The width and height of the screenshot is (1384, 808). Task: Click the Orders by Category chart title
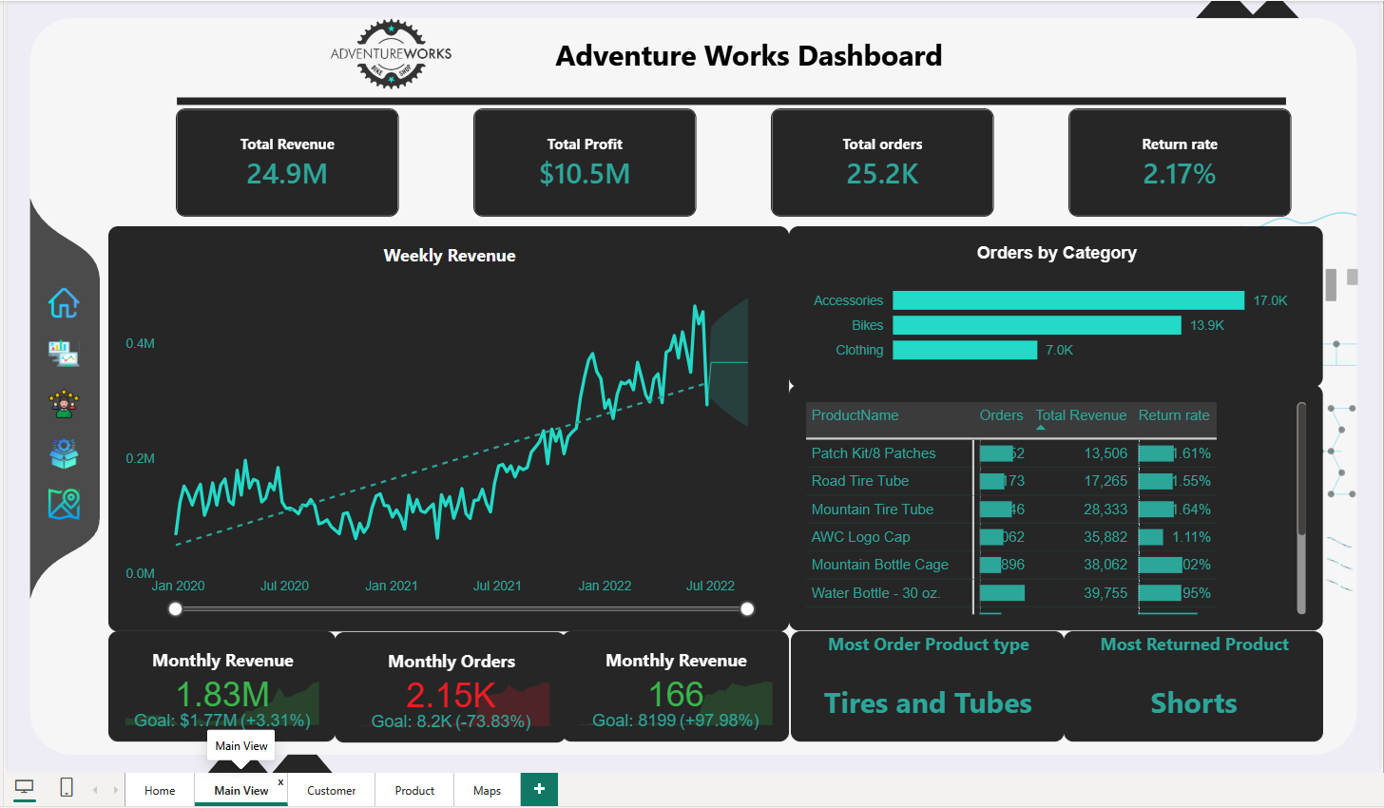click(x=1057, y=253)
